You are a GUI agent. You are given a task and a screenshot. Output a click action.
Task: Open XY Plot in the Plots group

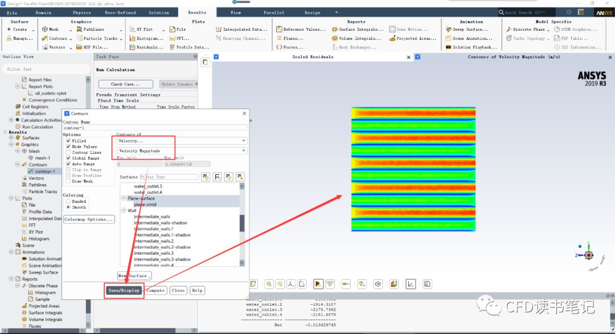[x=141, y=30]
